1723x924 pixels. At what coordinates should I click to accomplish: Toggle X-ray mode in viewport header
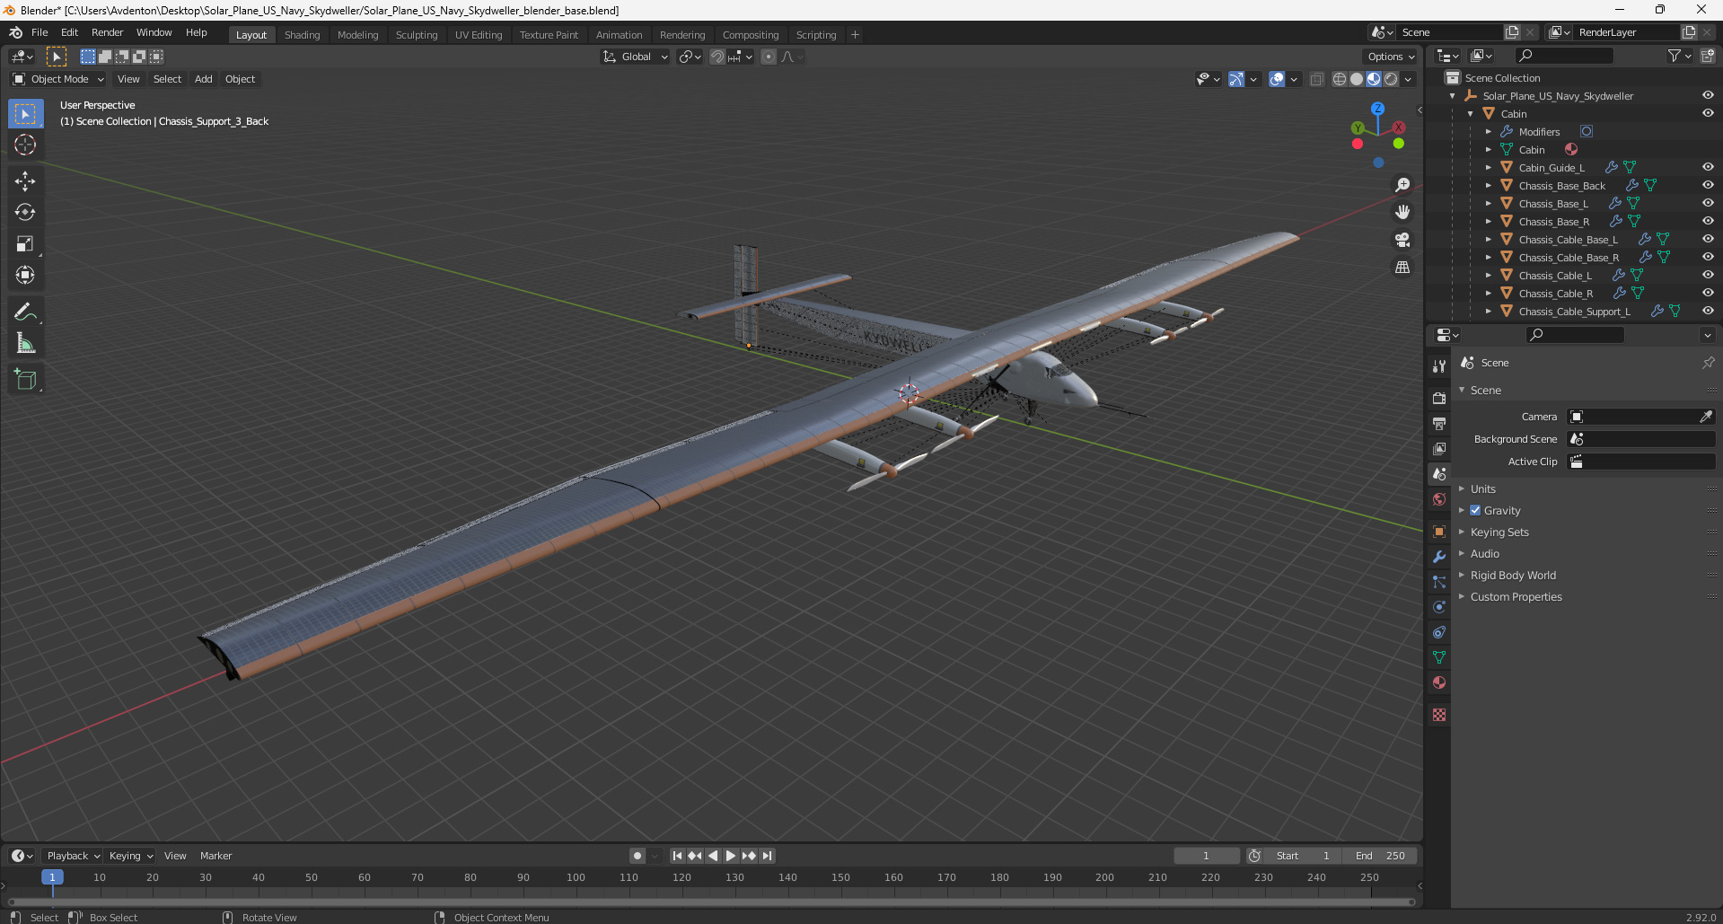point(1316,79)
